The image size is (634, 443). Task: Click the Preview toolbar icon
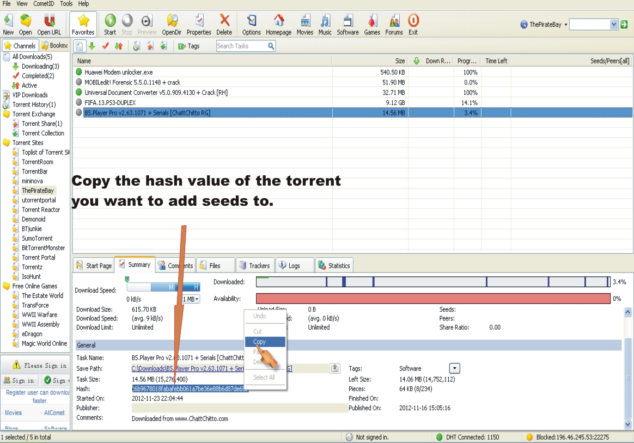(147, 24)
